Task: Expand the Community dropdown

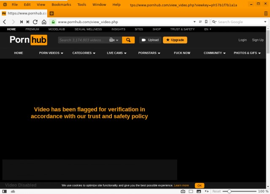Action: (215, 53)
